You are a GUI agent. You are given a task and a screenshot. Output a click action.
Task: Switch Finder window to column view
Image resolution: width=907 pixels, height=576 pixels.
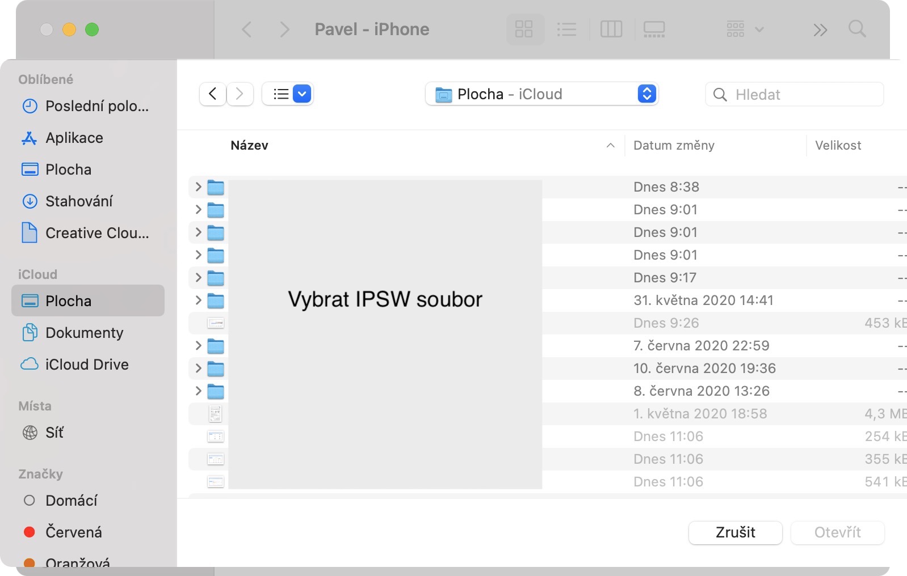[611, 29]
